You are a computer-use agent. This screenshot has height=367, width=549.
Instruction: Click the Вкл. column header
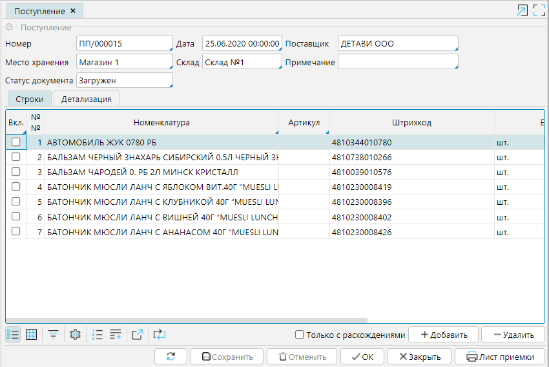pyautogui.click(x=16, y=123)
